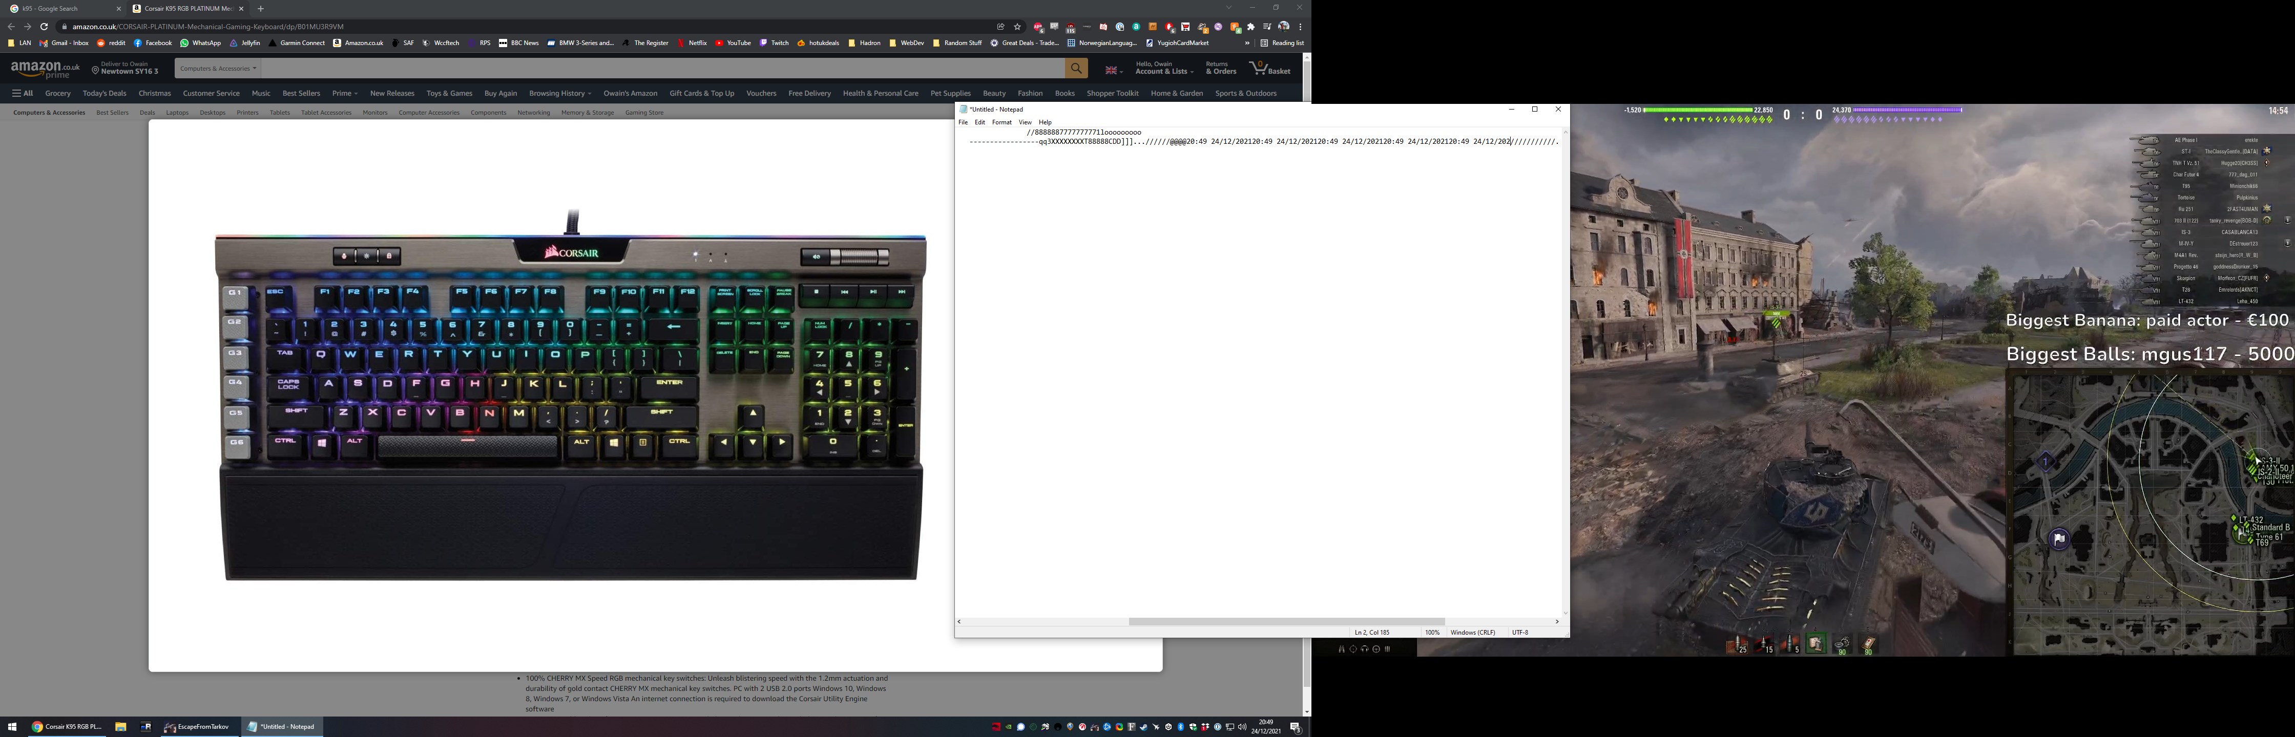2295x737 pixels.
Task: Change delivery location Newtown SY16 3
Action: tap(126, 69)
